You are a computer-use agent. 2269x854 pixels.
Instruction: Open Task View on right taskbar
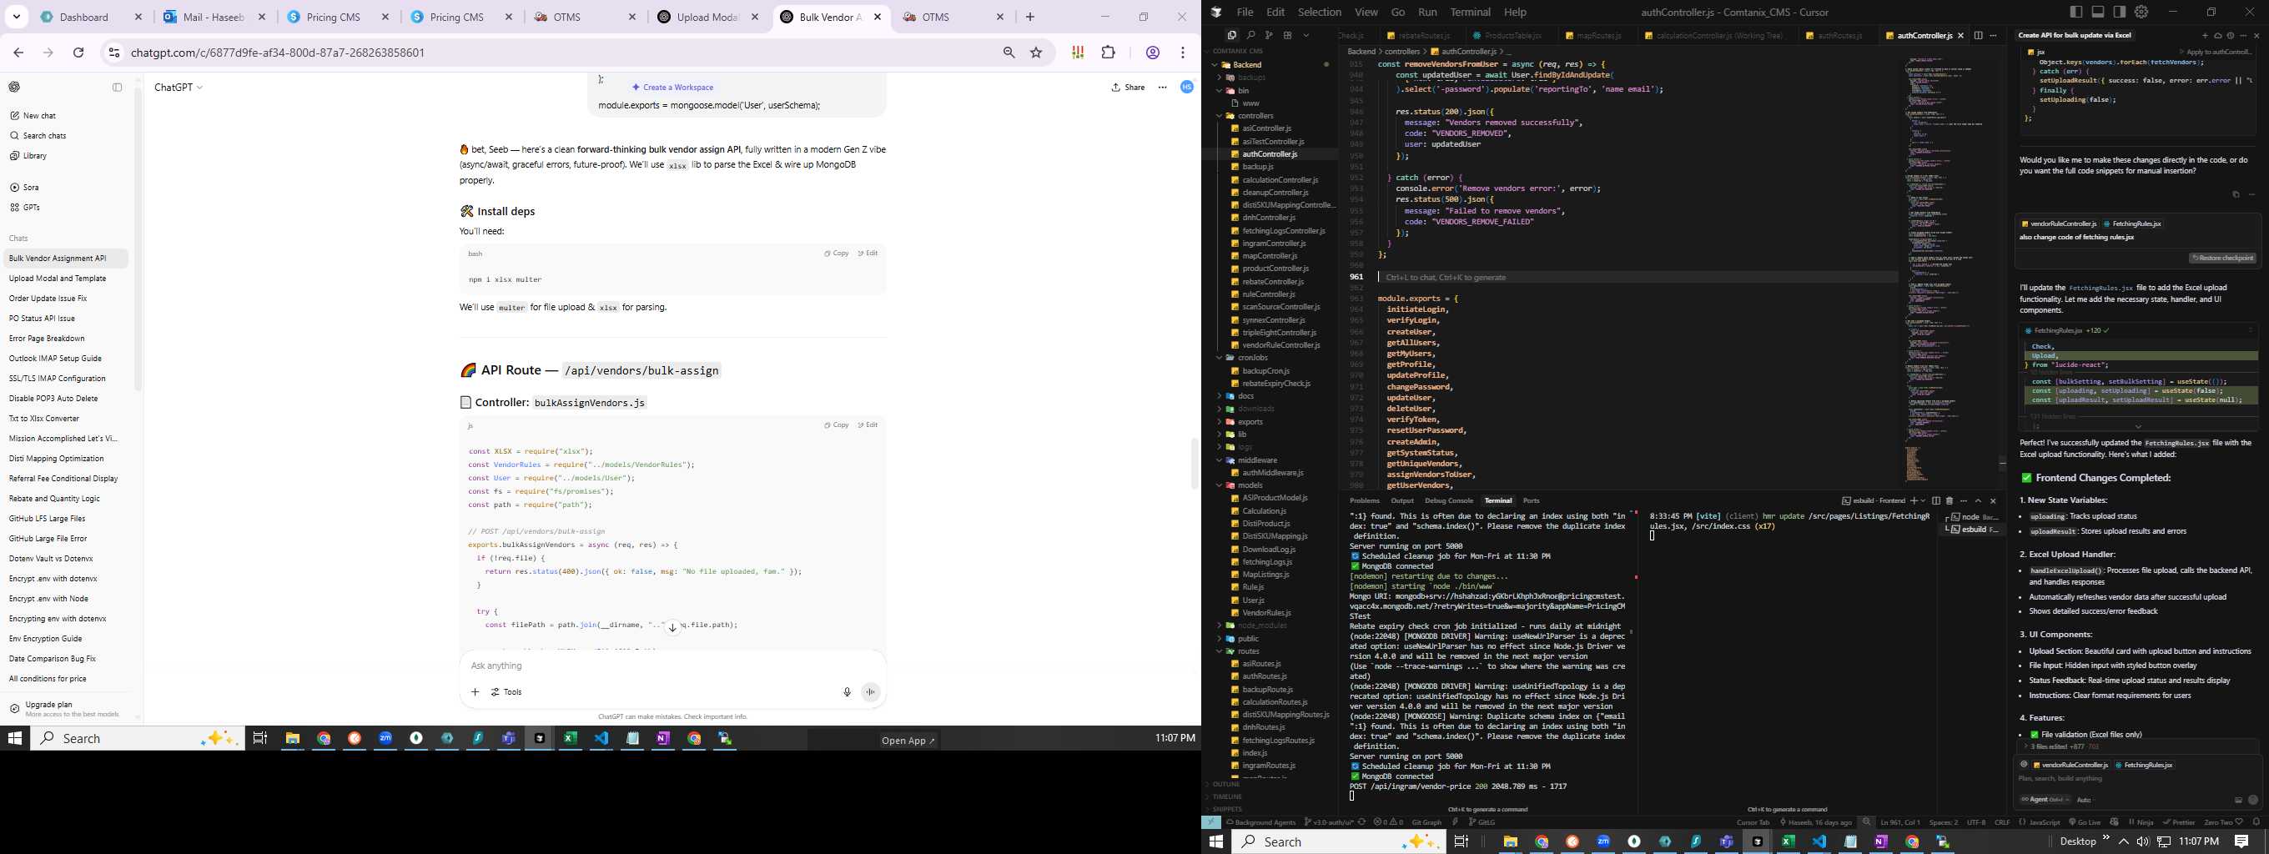coord(1461,841)
